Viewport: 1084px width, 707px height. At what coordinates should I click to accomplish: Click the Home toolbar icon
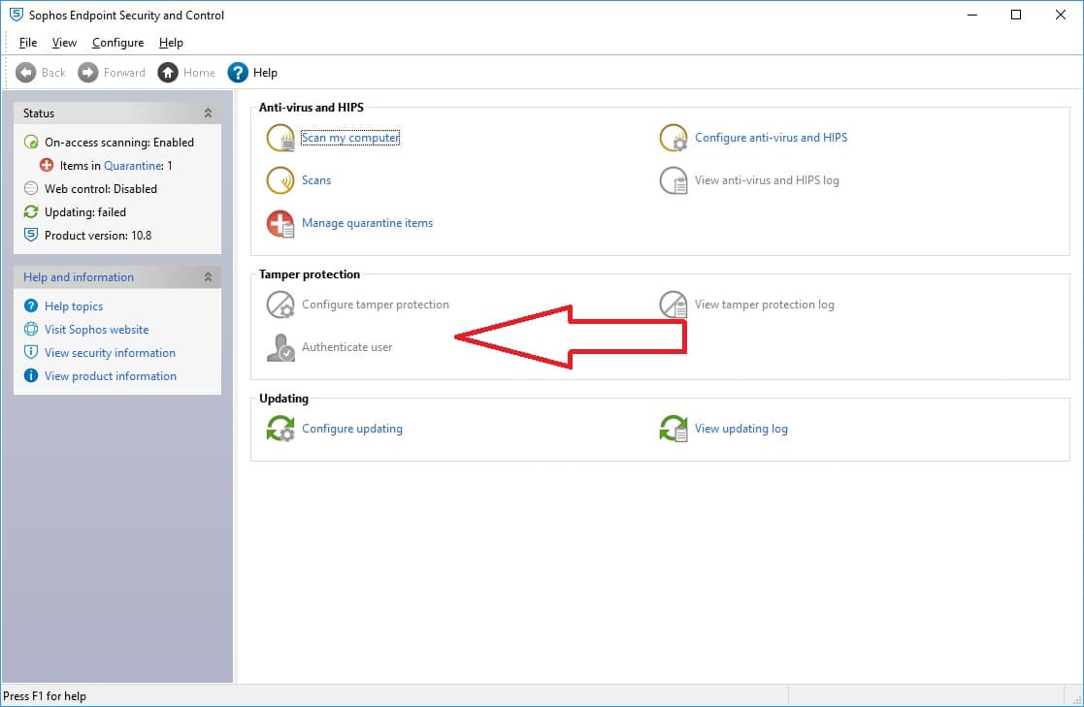167,73
